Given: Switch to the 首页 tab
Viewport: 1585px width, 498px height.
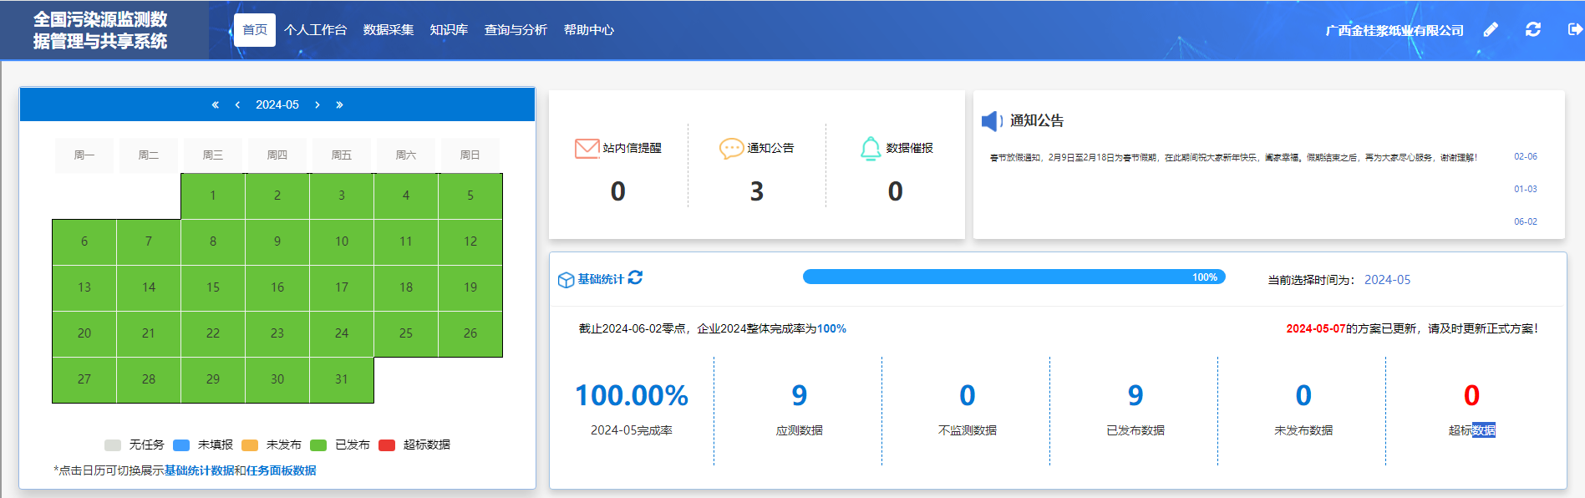Looking at the screenshot, I should click(255, 30).
